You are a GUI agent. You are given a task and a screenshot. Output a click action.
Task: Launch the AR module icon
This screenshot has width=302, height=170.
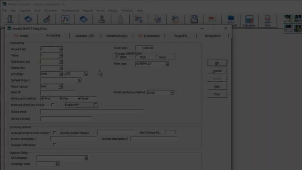(x=298, y=18)
